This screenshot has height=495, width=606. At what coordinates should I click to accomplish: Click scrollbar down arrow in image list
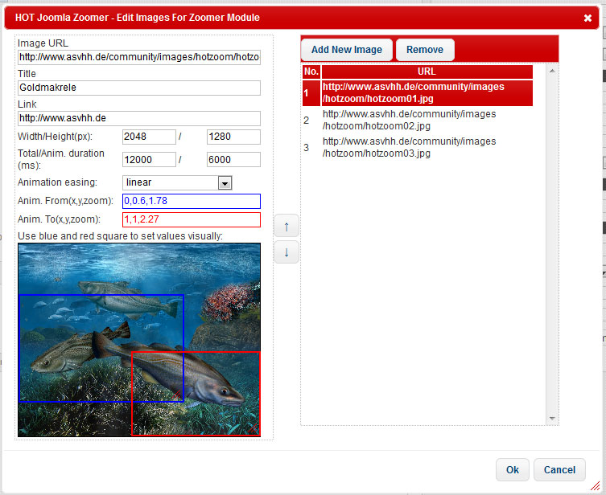point(552,419)
